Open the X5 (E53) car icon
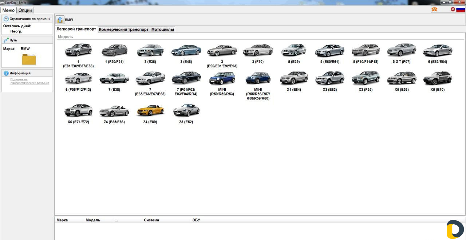 (401, 78)
